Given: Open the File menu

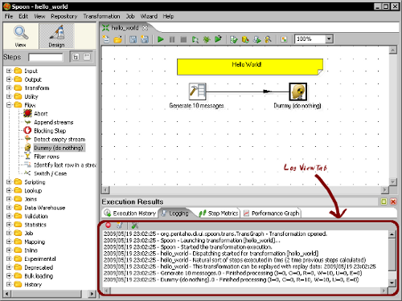Looking at the screenshot, I should coord(9,17).
